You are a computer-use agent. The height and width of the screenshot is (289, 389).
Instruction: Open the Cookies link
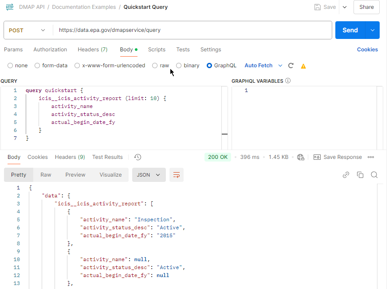pyautogui.click(x=367, y=50)
